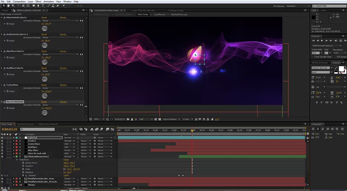The height and width of the screenshot is (191, 347).
Task: Select the Clone Stamp tool
Action: click(x=53, y=6)
